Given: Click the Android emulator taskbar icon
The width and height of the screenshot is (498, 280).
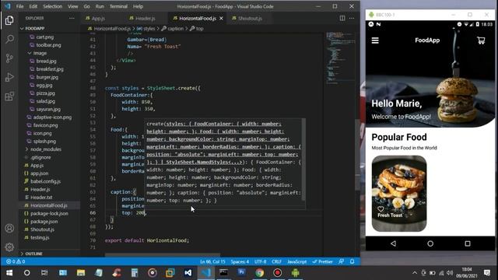Looking at the screenshot, I should click(x=296, y=273).
